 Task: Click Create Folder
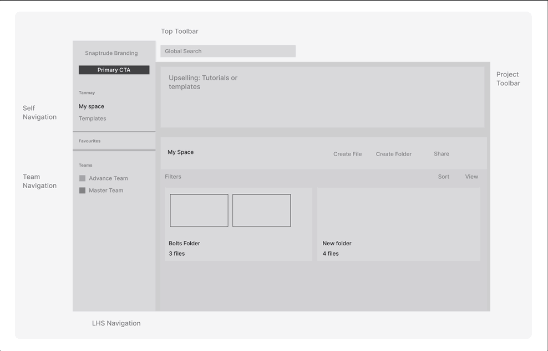click(x=393, y=154)
